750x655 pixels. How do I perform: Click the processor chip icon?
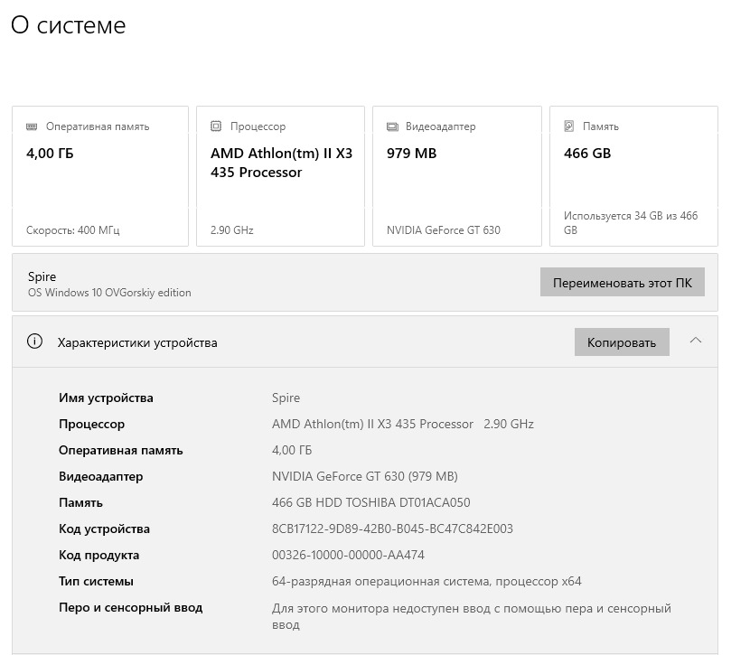pyautogui.click(x=215, y=126)
